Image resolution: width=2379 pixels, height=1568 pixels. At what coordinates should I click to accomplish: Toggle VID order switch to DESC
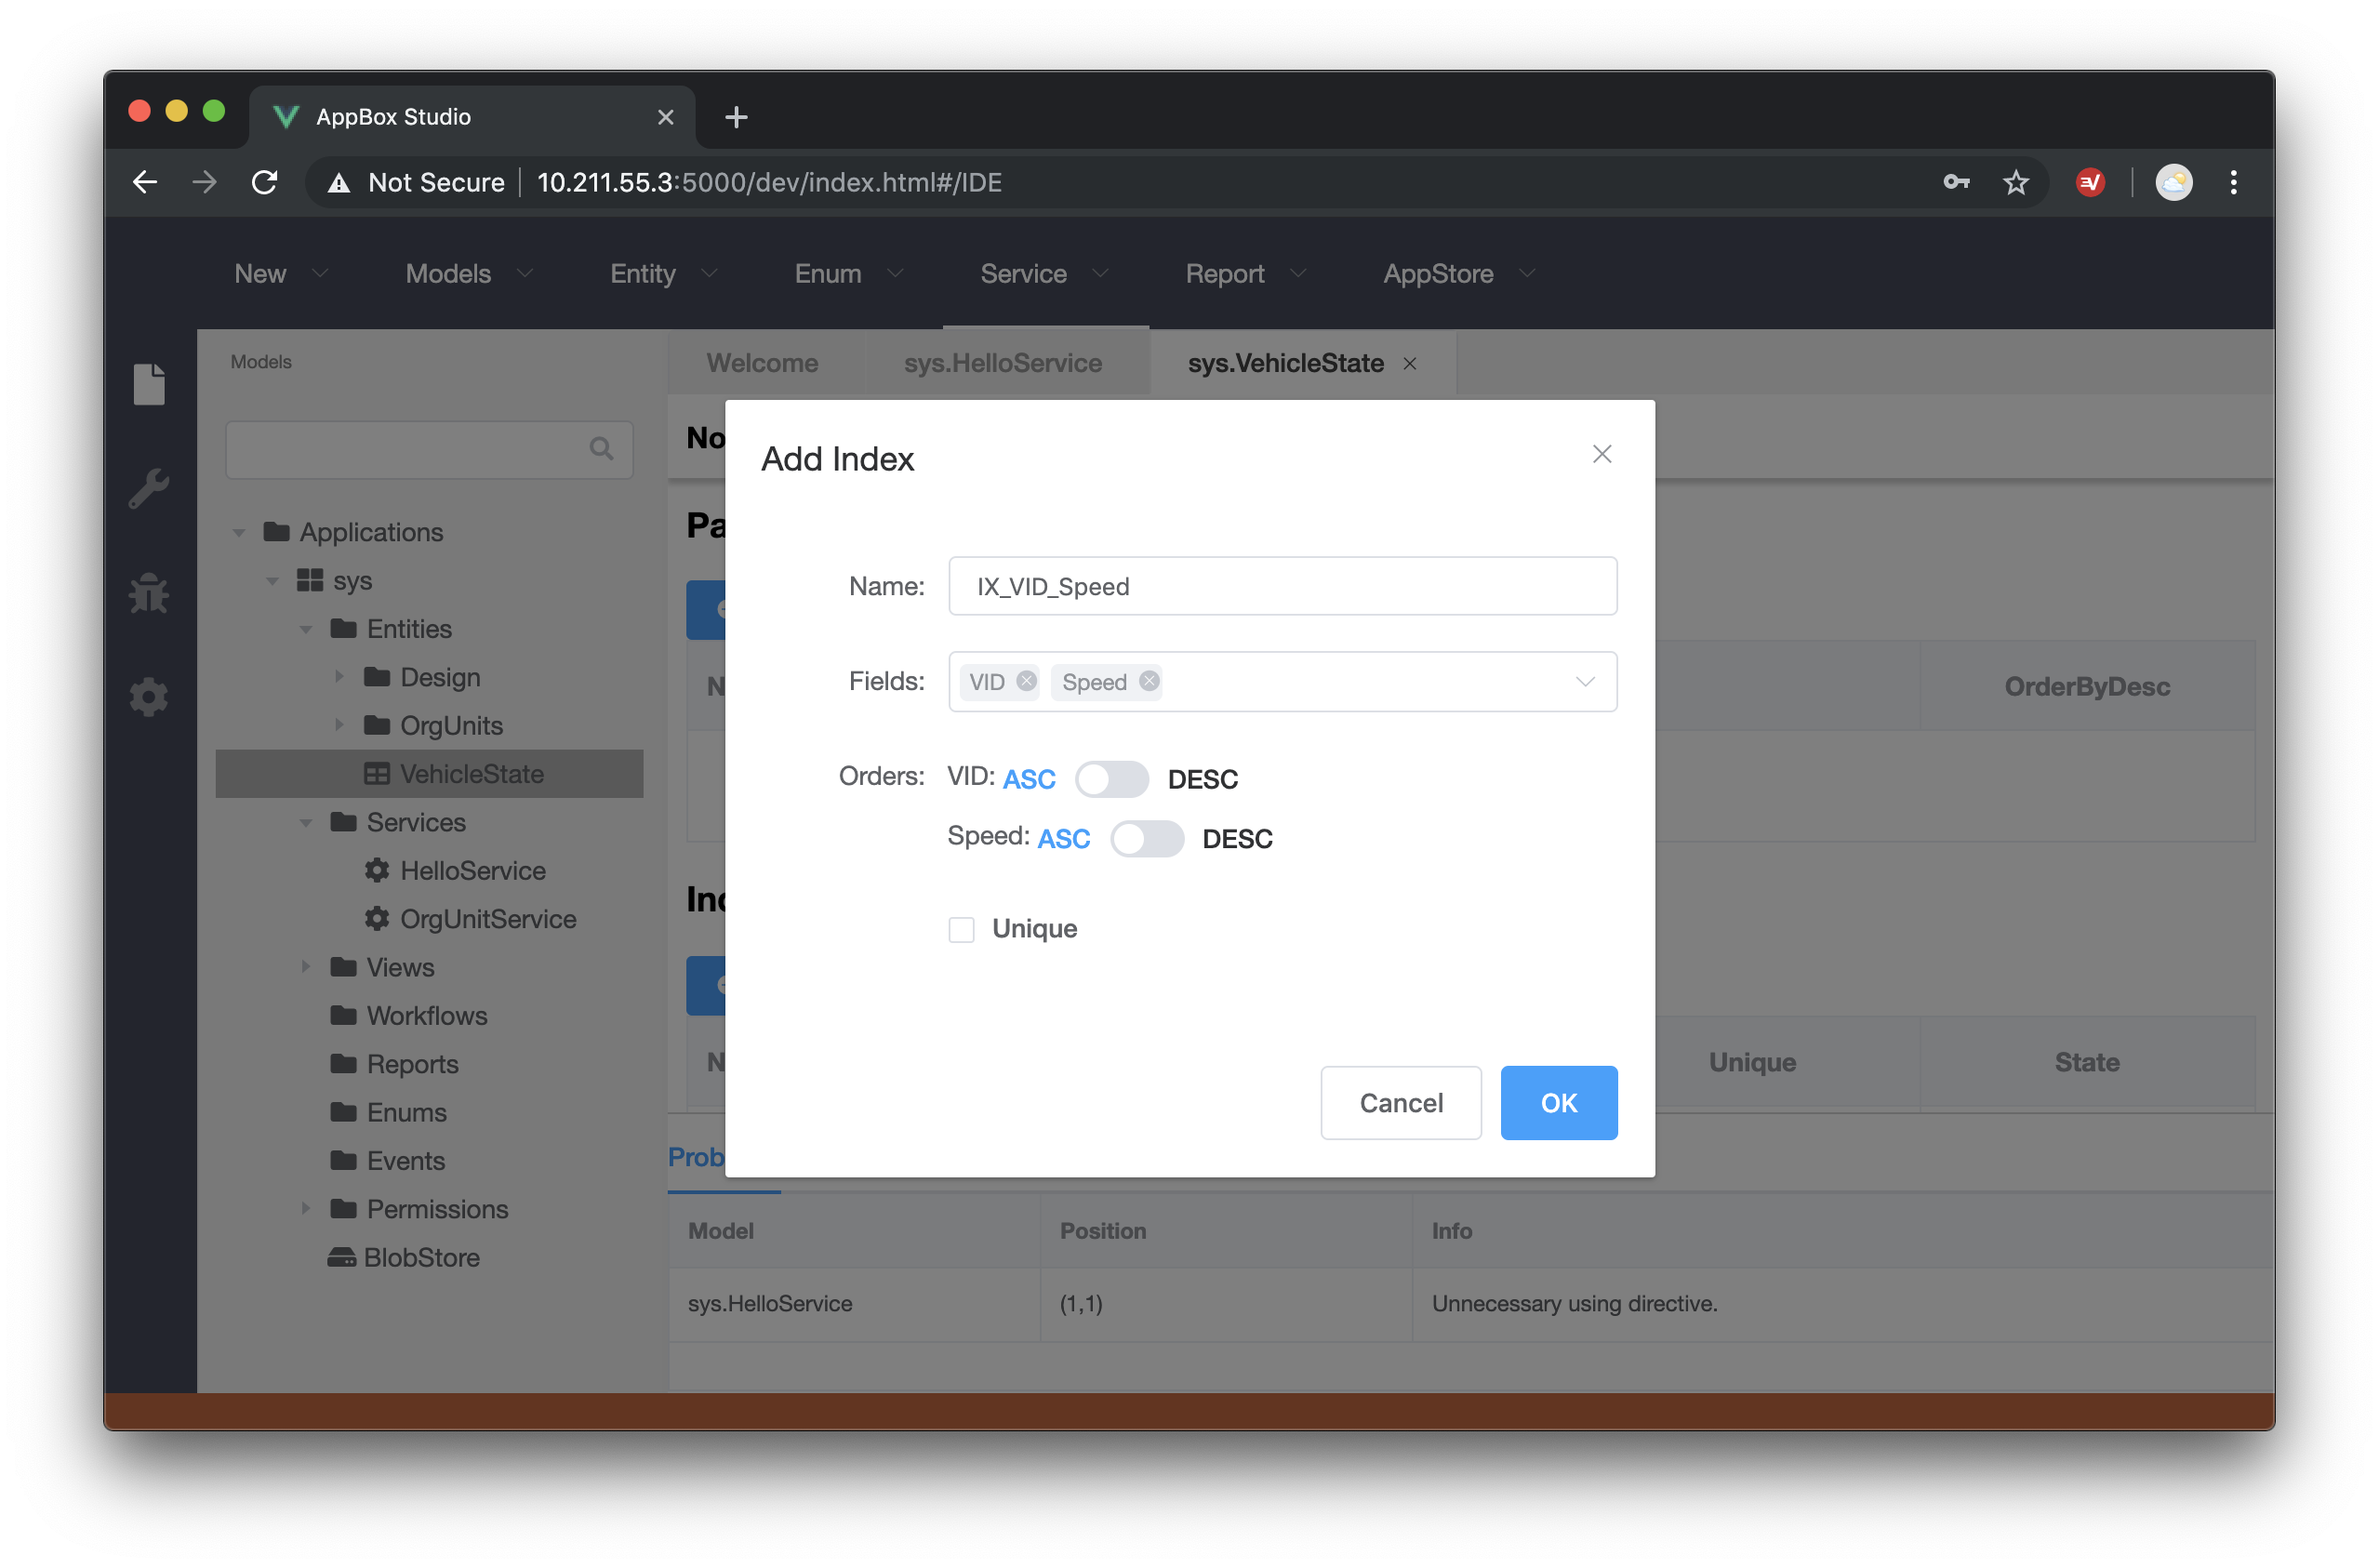[1111, 779]
